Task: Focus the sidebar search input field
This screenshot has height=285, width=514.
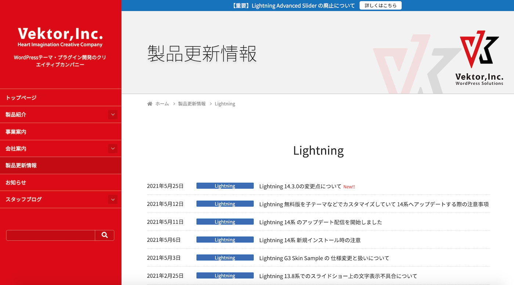Action: pyautogui.click(x=51, y=235)
